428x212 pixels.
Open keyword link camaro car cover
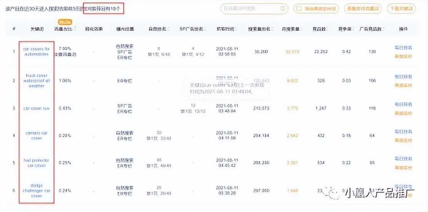click(x=36, y=136)
